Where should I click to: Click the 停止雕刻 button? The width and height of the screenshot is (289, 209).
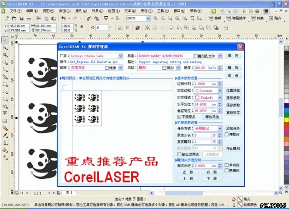233,149
